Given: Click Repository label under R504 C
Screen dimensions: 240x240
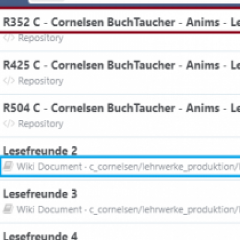Looking at the screenshot, I should (x=41, y=124).
